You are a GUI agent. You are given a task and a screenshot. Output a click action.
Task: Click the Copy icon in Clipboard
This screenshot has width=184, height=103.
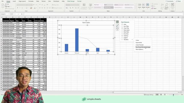click(6, 6)
